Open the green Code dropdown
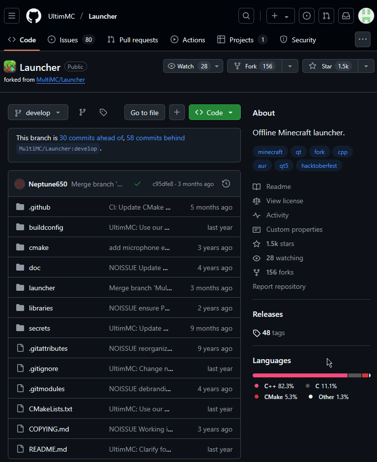The height and width of the screenshot is (462, 377). pos(214,112)
